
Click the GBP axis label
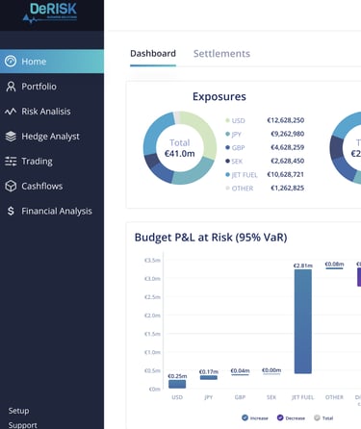(240, 397)
